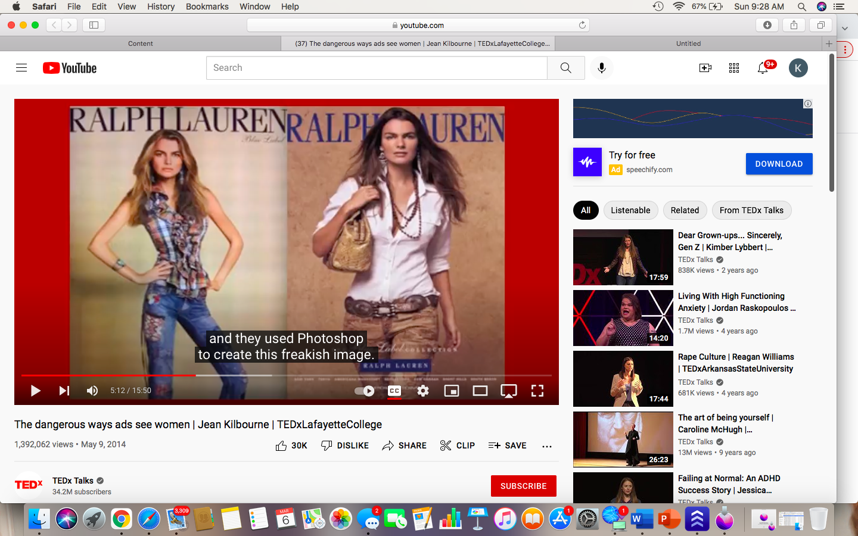Open Safari History menu
Image resolution: width=858 pixels, height=536 pixels.
161,7
